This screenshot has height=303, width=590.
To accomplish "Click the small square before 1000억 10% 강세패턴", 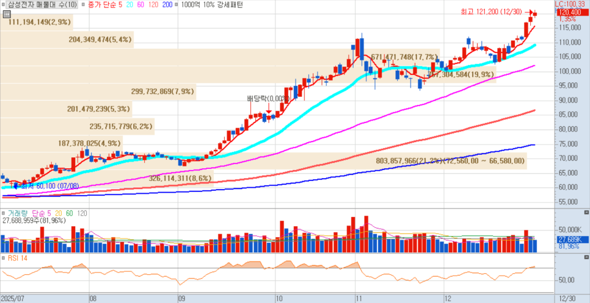I will pyautogui.click(x=177, y=5).
